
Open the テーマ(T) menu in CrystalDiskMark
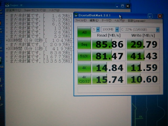pyautogui.click(x=106, y=20)
